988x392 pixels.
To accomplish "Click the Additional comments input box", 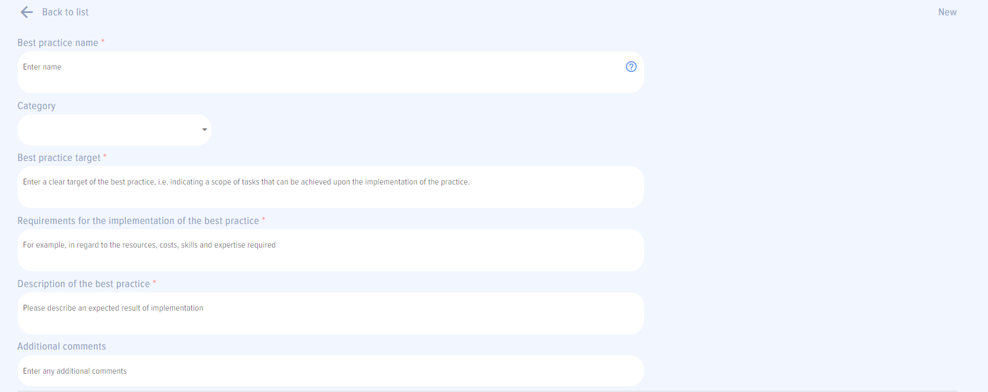I will [x=331, y=371].
